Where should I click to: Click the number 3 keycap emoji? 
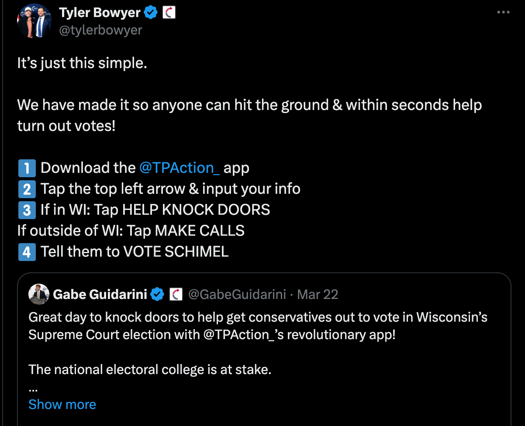click(26, 210)
